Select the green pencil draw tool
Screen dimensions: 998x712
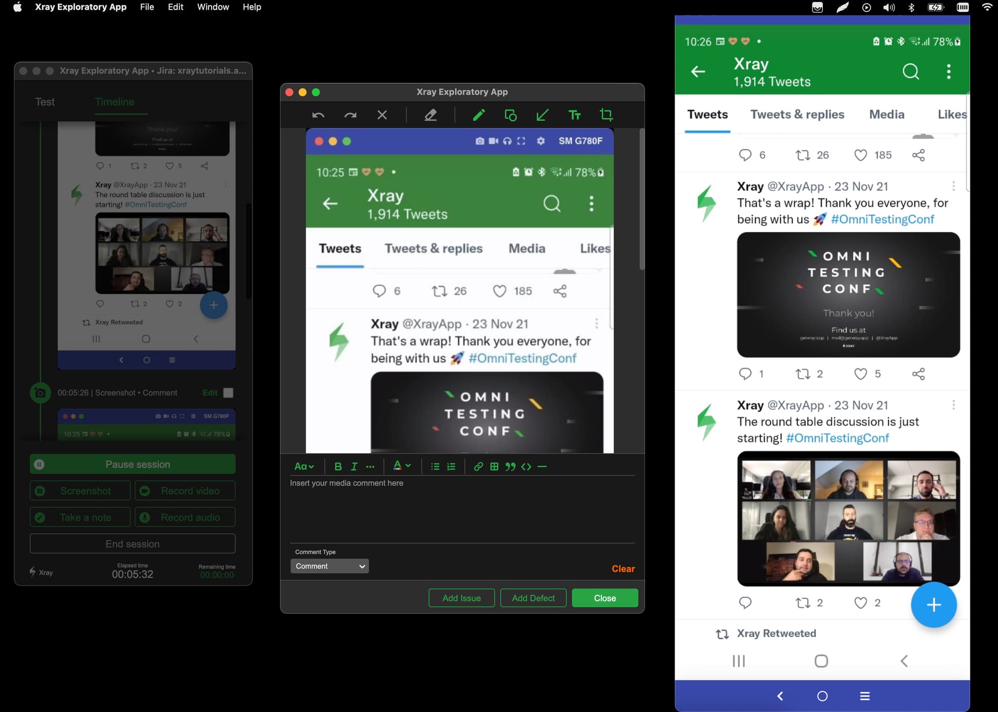click(x=479, y=115)
